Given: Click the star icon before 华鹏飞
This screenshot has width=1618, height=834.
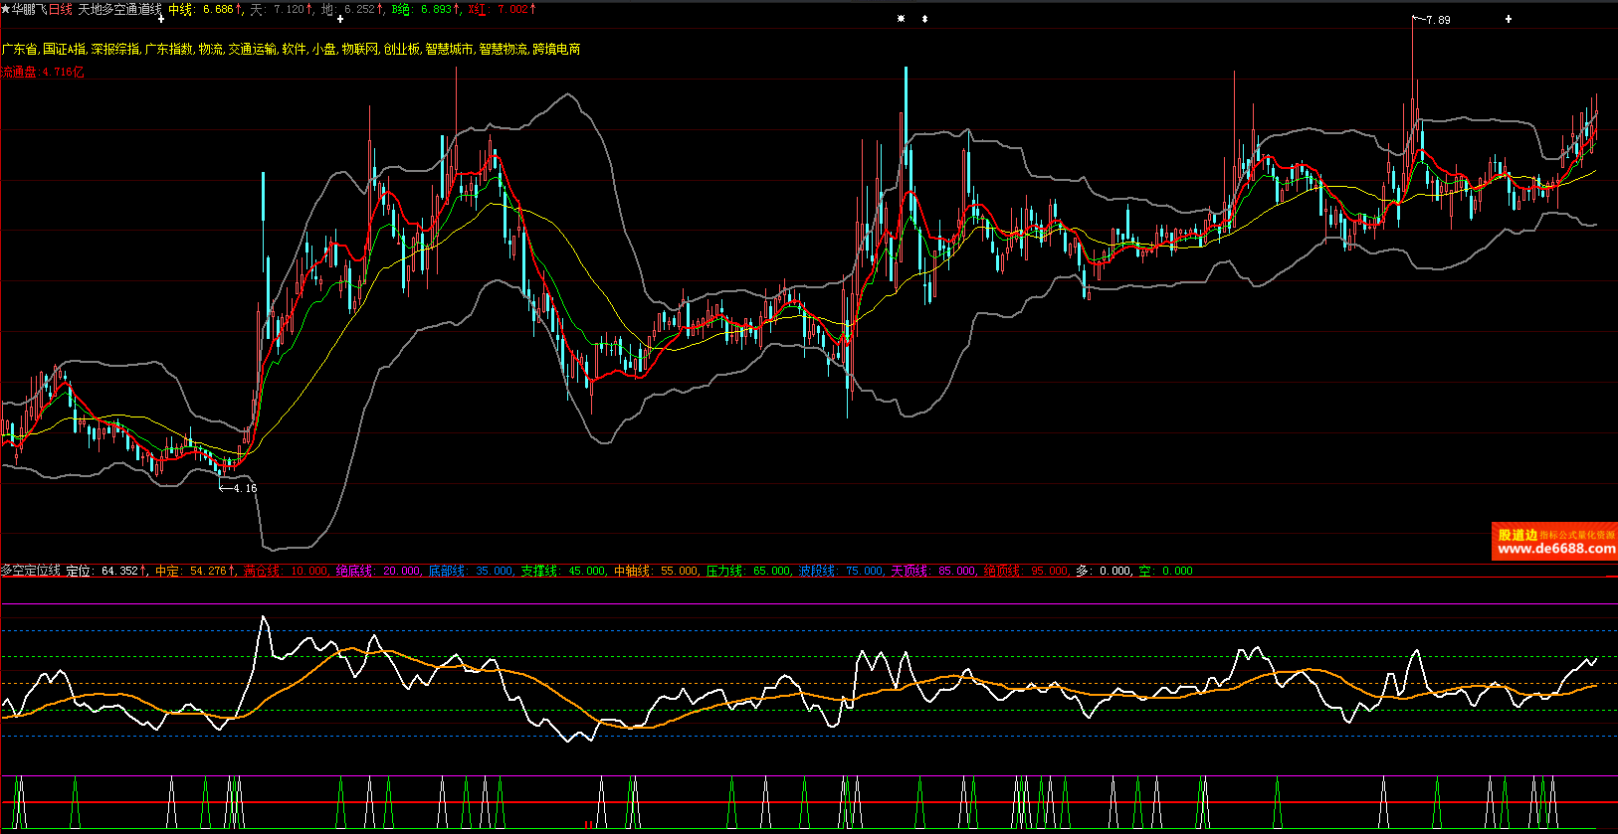Looking at the screenshot, I should click(5, 9).
